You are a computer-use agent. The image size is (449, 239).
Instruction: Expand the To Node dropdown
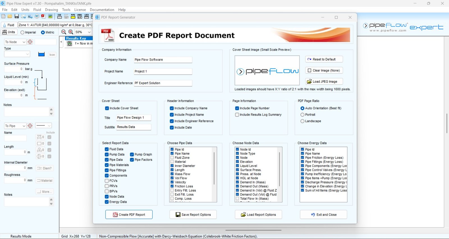(24, 42)
